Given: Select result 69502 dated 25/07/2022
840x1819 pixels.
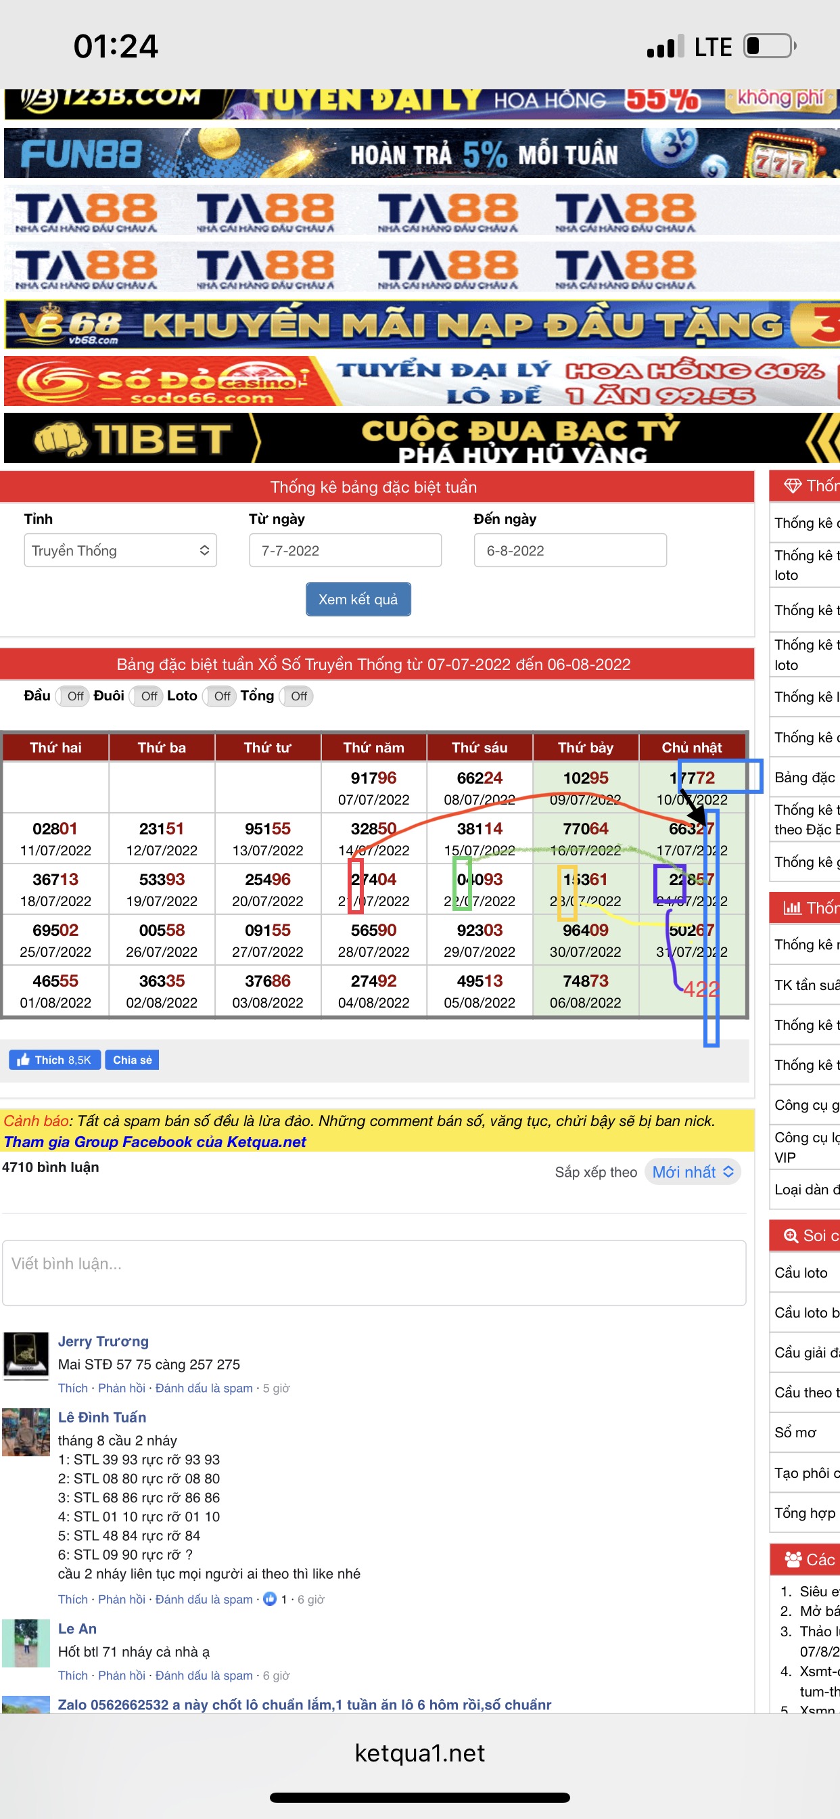Looking at the screenshot, I should coord(55,940).
